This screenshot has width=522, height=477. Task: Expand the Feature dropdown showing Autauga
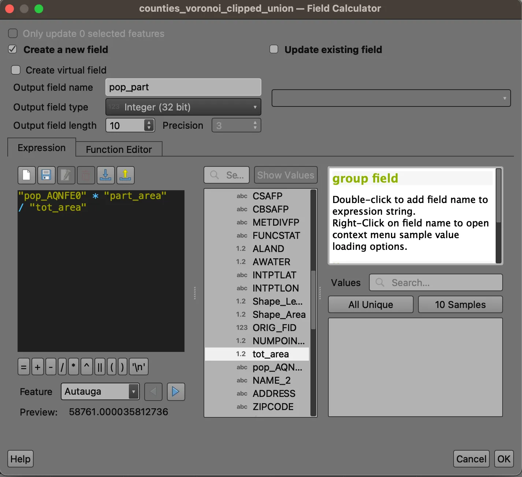(100, 392)
